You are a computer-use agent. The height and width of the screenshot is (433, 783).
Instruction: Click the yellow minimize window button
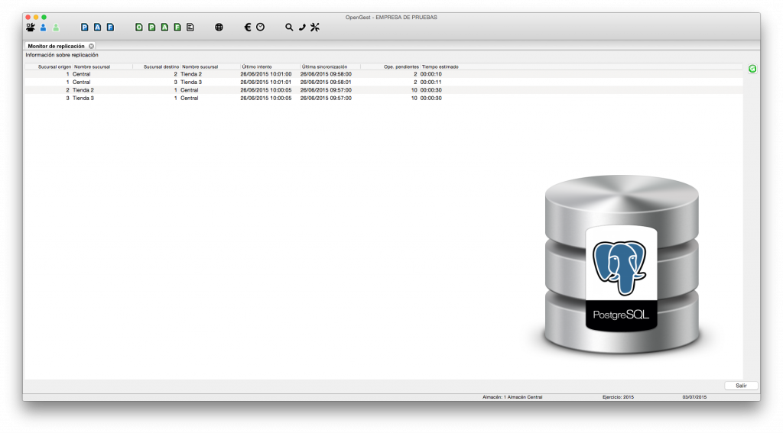36,17
